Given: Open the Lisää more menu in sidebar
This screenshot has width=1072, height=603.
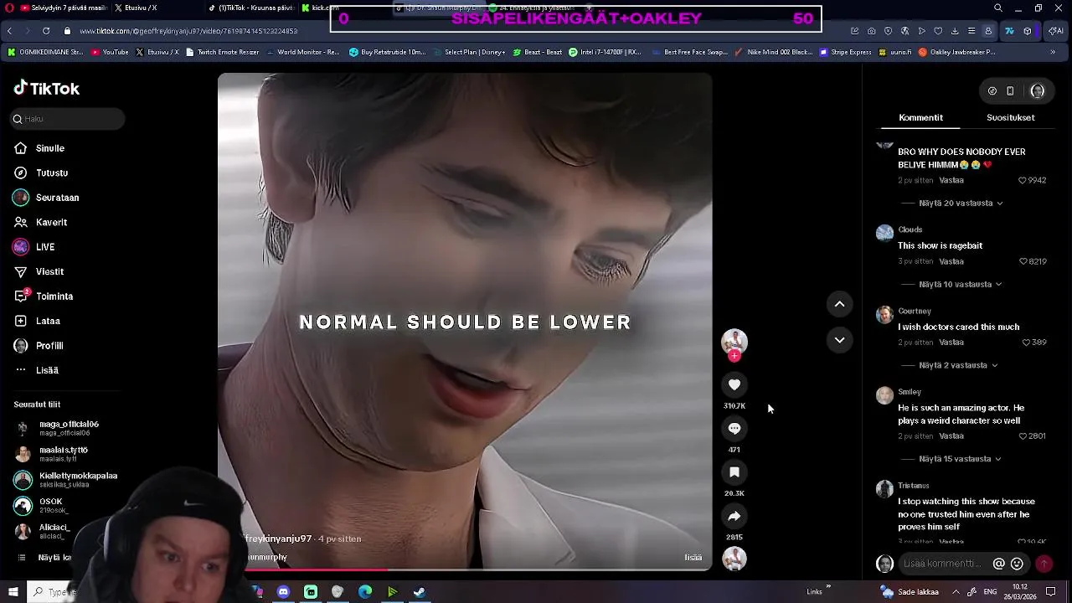Looking at the screenshot, I should pos(37,370).
